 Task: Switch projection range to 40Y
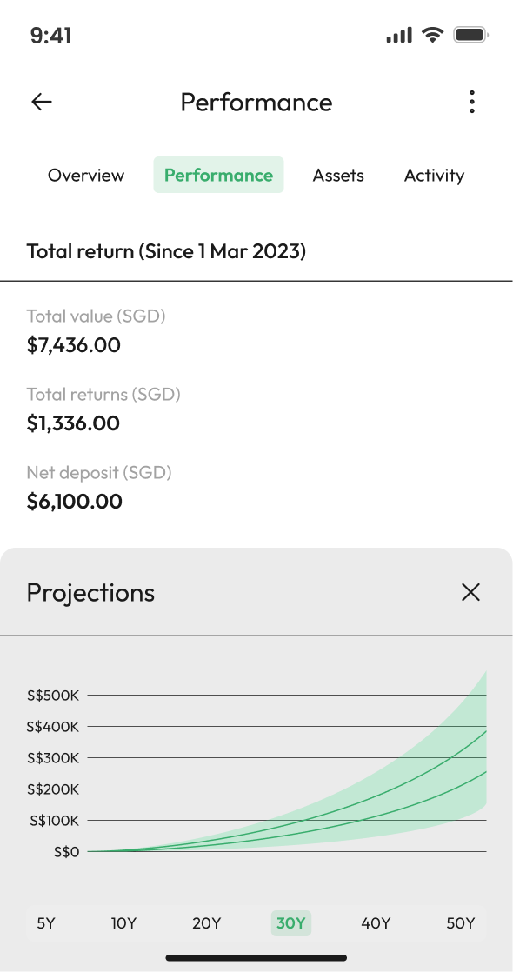pyautogui.click(x=376, y=923)
